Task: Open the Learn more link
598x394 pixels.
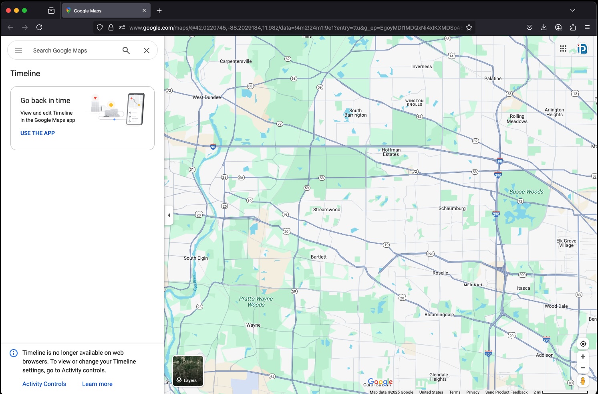Action: (97, 384)
